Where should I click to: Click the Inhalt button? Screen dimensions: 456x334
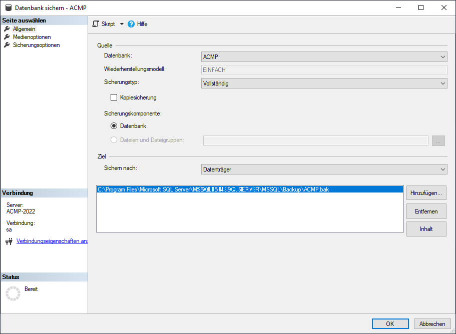click(426, 229)
